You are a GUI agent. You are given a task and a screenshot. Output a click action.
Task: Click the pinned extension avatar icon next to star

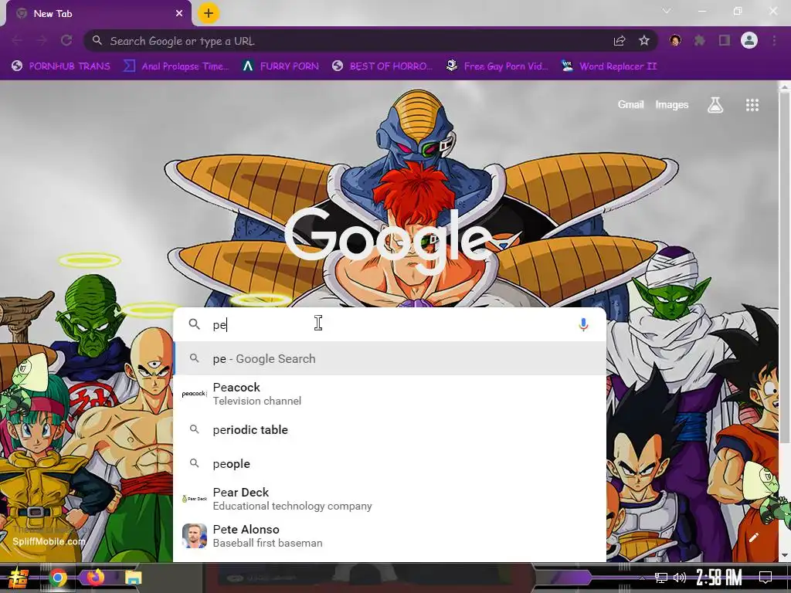(675, 40)
